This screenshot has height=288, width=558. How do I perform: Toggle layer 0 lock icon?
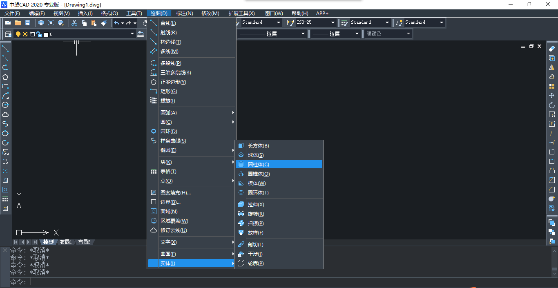[39, 34]
